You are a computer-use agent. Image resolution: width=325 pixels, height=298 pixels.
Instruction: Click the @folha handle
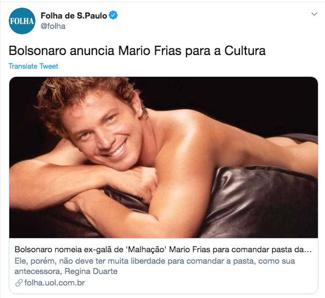point(53,26)
